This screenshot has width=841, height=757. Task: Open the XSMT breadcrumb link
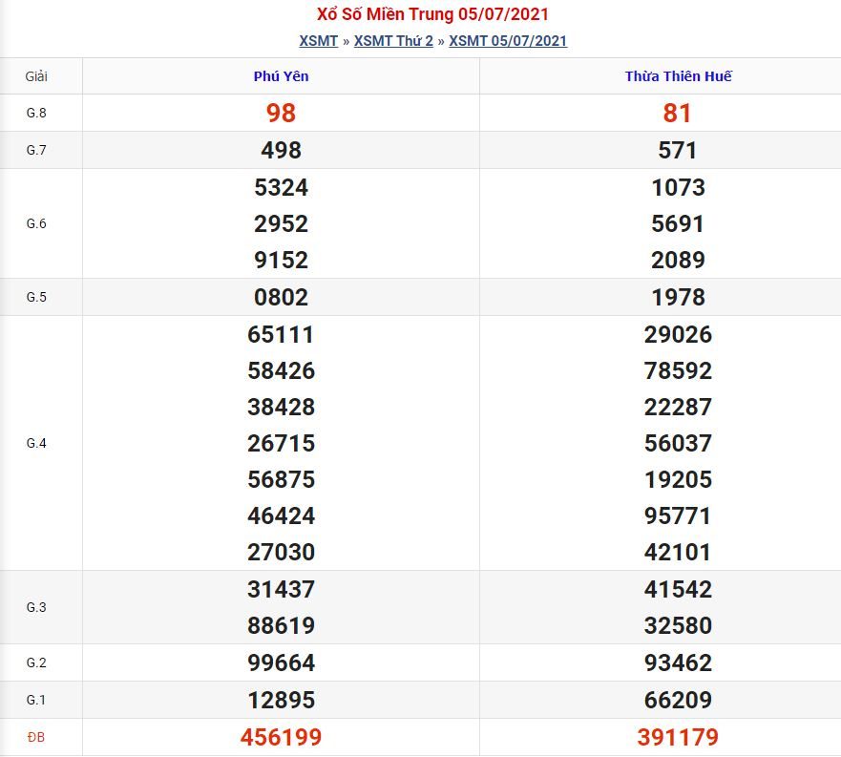tap(319, 41)
